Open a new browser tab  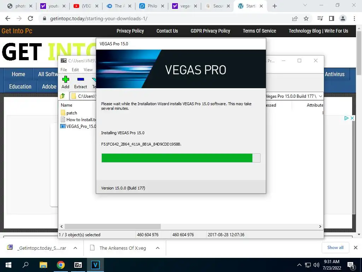coord(274,6)
